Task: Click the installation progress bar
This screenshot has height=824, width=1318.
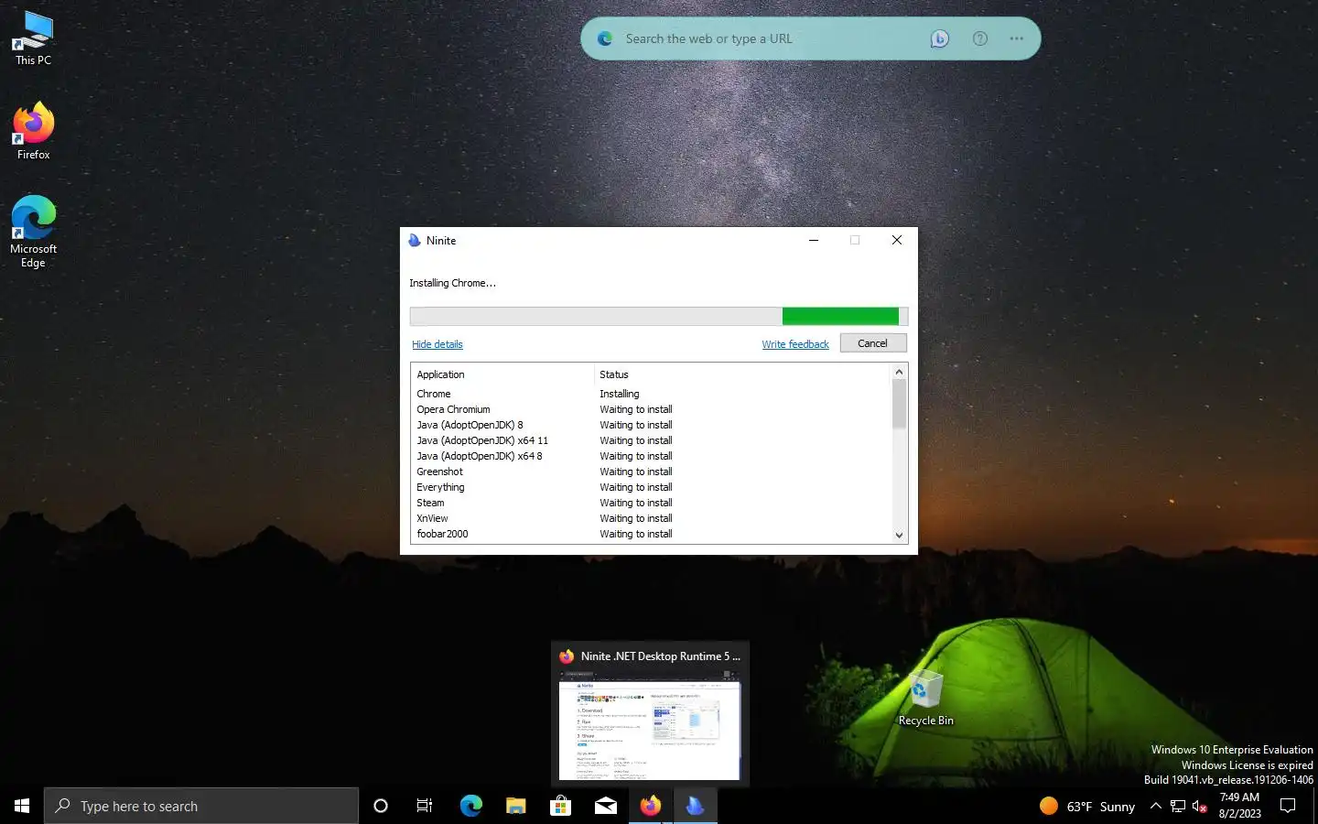Action: pos(658,316)
